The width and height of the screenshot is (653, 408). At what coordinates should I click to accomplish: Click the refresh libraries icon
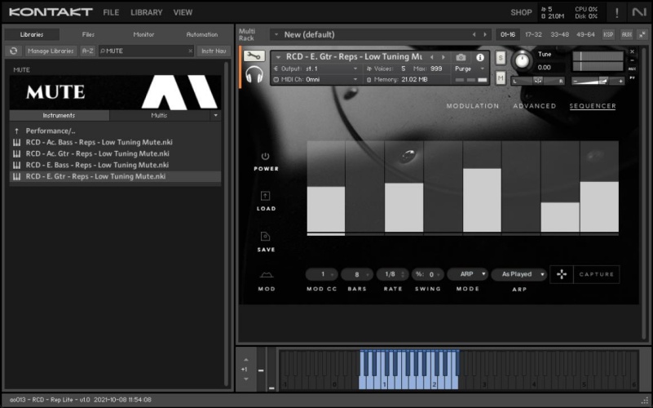click(13, 51)
